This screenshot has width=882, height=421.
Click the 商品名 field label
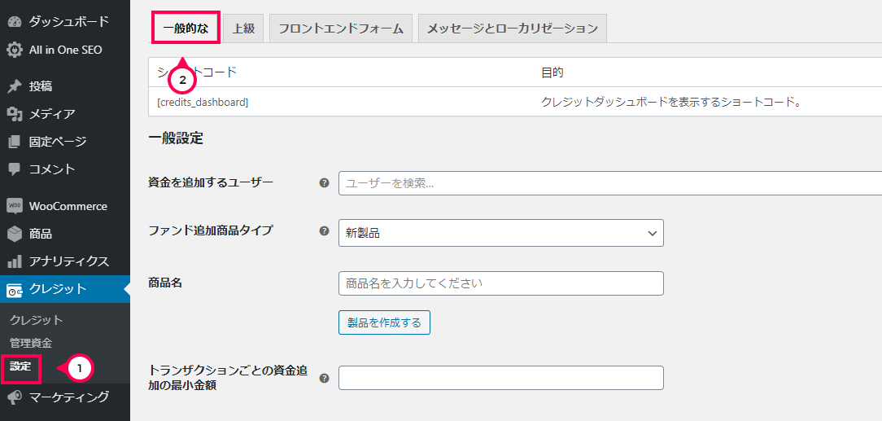point(165,283)
